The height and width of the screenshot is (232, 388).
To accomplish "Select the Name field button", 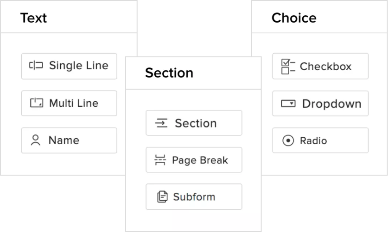I will click(69, 140).
